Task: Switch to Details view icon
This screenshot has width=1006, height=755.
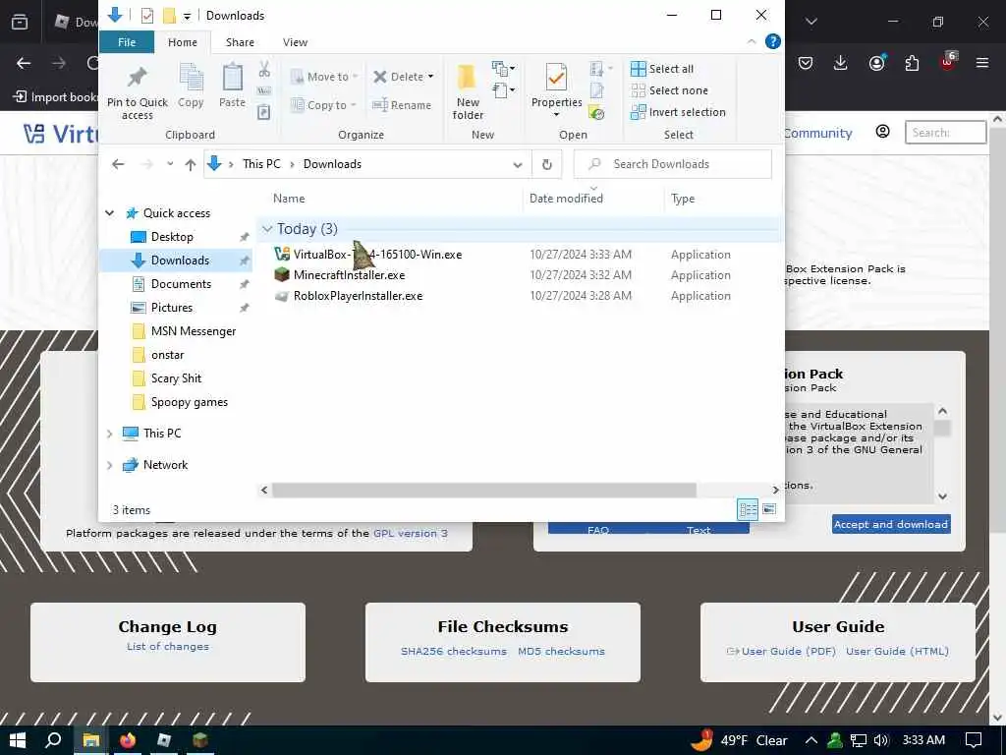Action: click(x=748, y=510)
